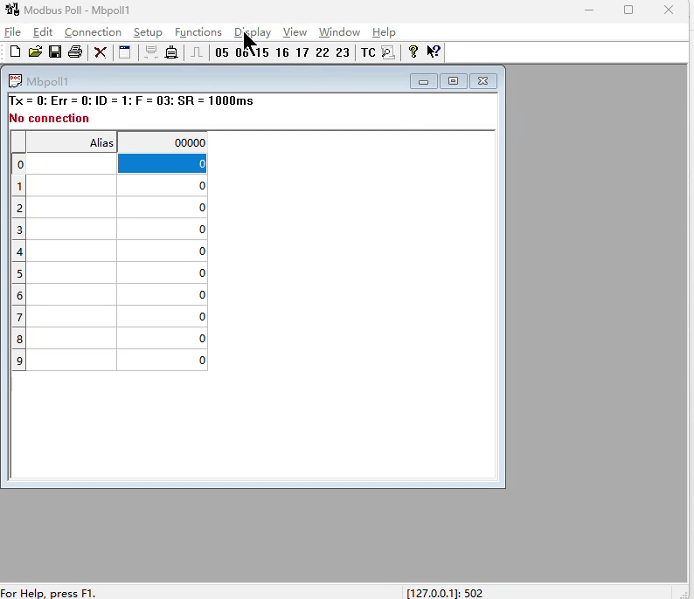Click the TC toolbar button
This screenshot has height=599, width=694.
point(368,52)
